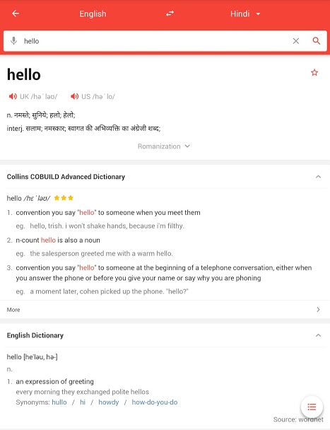
Task: Open the floating list menu button
Action: point(312,407)
